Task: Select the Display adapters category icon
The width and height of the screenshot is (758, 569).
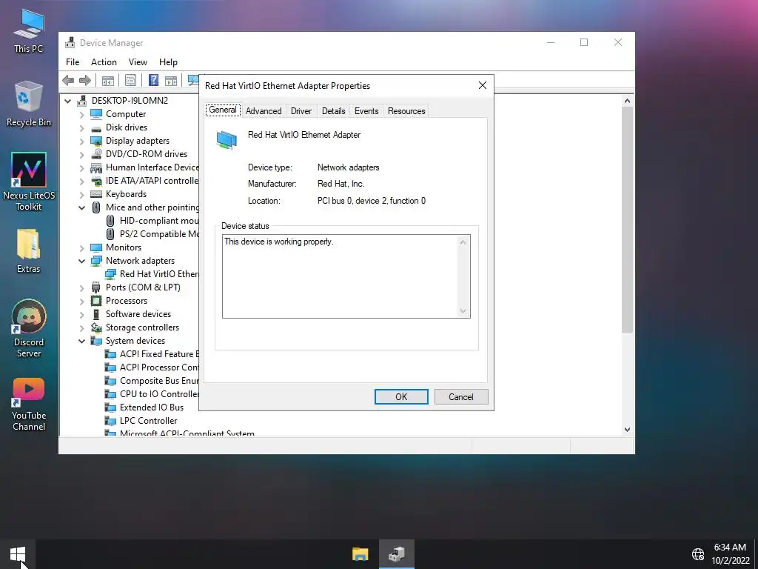Action: (96, 141)
